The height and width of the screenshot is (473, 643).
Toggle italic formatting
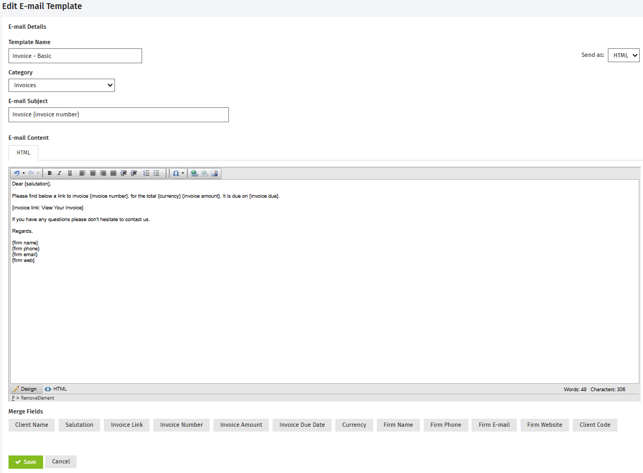coord(60,173)
